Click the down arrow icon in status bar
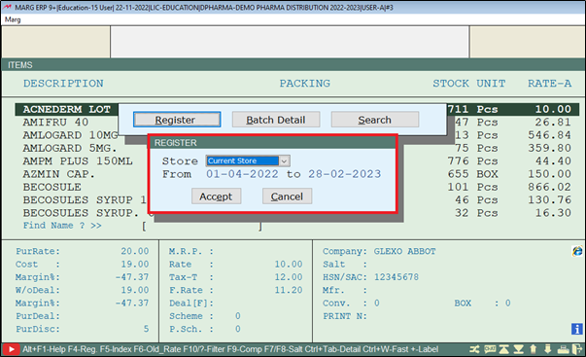This screenshot has height=357, width=586. point(547,349)
